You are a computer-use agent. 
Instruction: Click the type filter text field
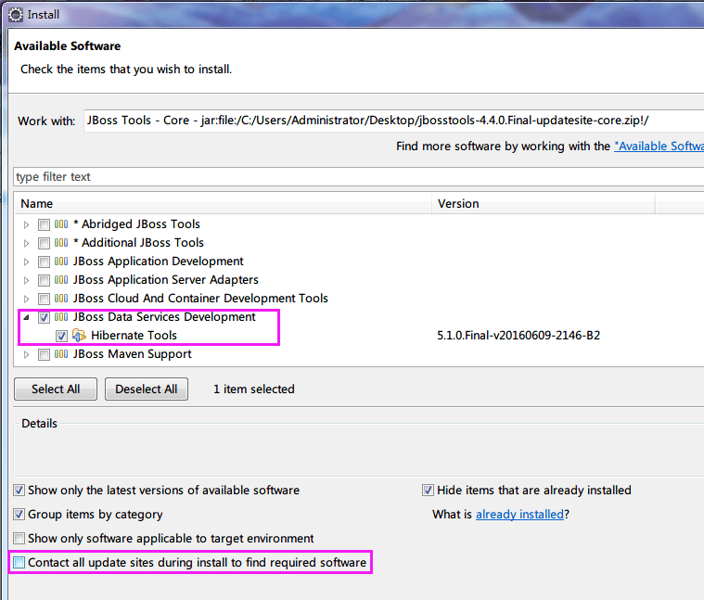(x=358, y=177)
